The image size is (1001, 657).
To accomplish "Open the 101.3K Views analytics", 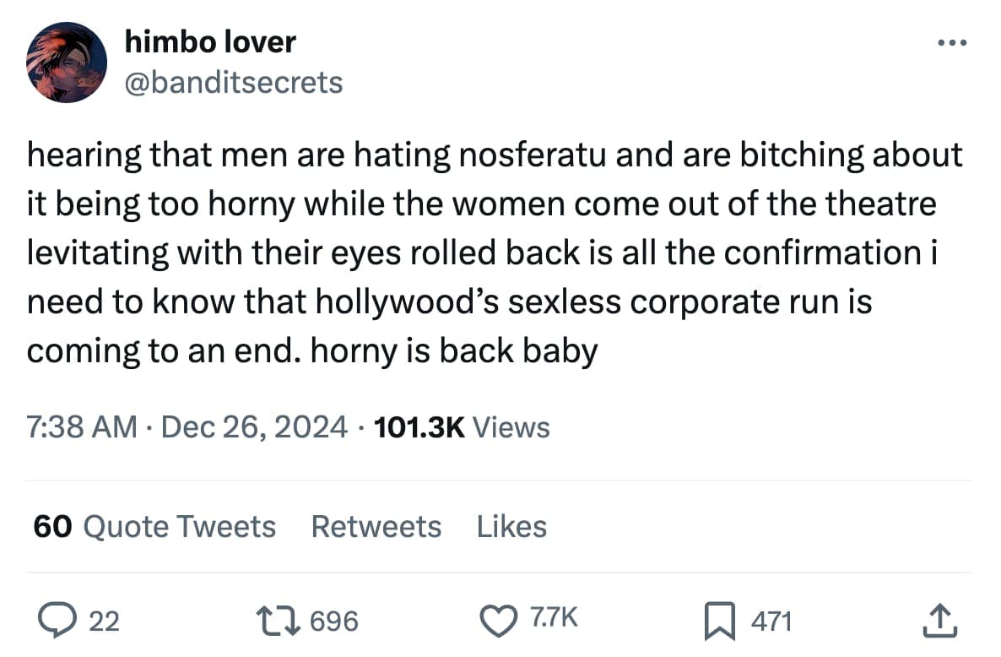I will coord(461,427).
